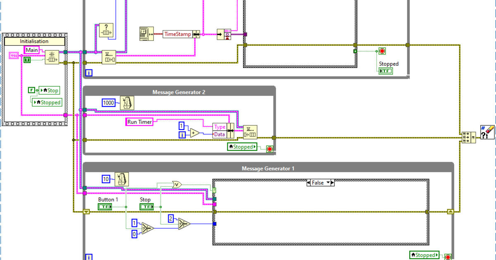Click the Bundle node with Type and Data inputs
The image size is (496, 260).
pyautogui.click(x=223, y=130)
